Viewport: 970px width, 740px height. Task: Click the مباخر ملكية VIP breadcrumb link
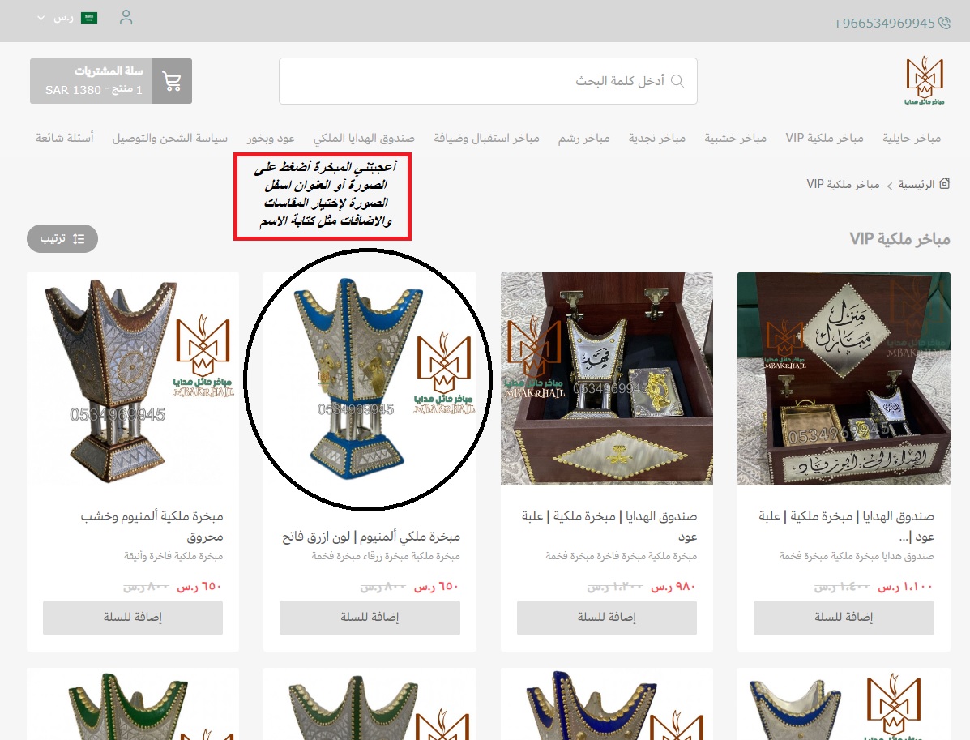pyautogui.click(x=843, y=184)
